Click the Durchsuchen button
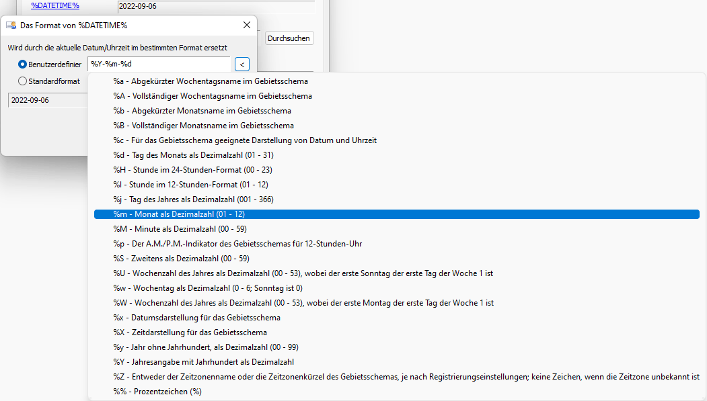The width and height of the screenshot is (707, 401). (x=289, y=38)
